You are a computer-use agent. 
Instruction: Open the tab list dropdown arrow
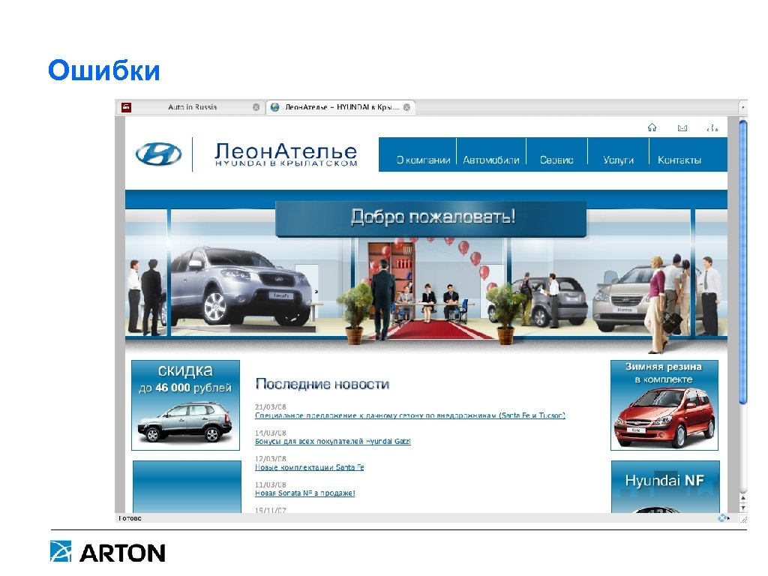[x=743, y=106]
